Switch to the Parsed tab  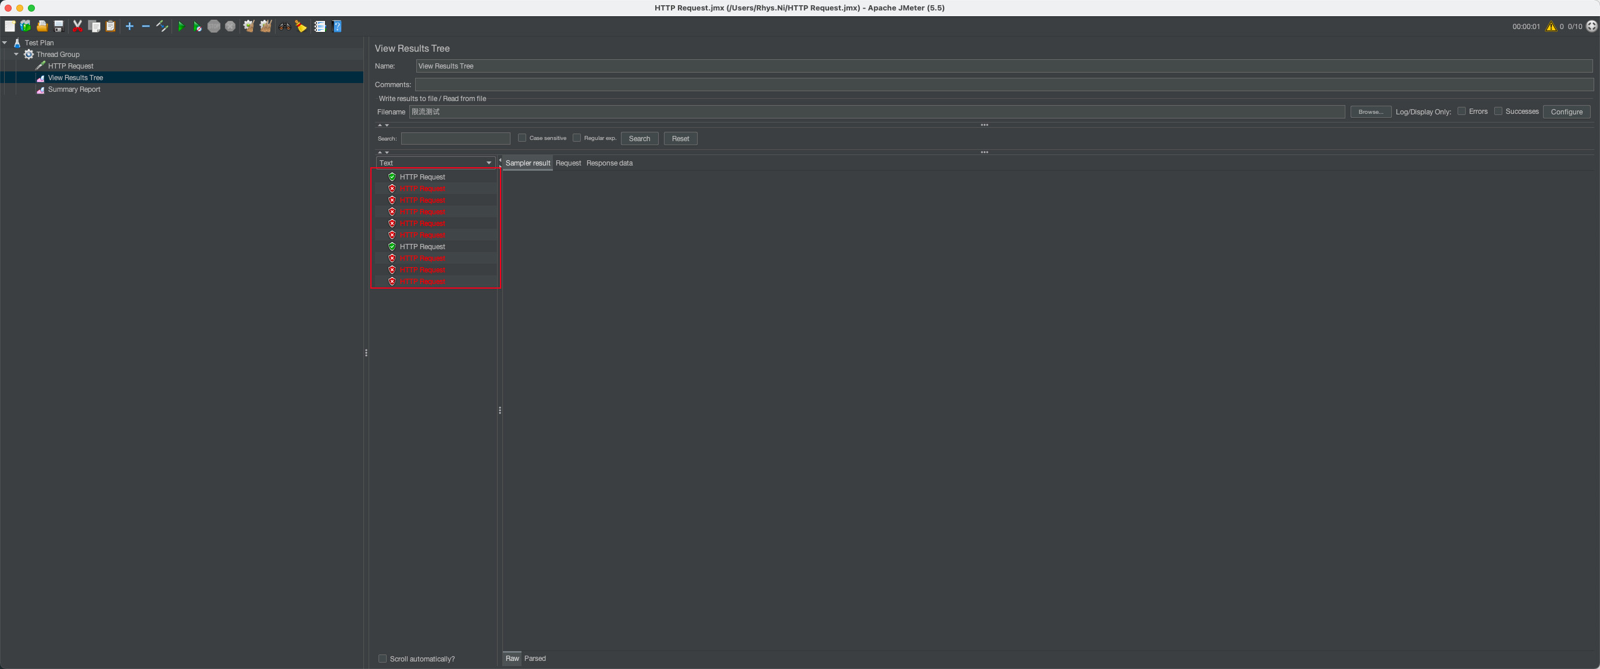[534, 659]
